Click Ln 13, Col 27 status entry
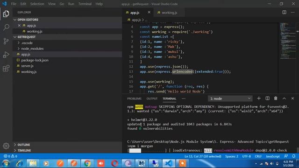 203,156
